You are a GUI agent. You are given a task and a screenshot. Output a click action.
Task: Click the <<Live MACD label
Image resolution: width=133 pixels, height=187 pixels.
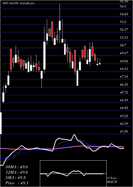point(112,180)
